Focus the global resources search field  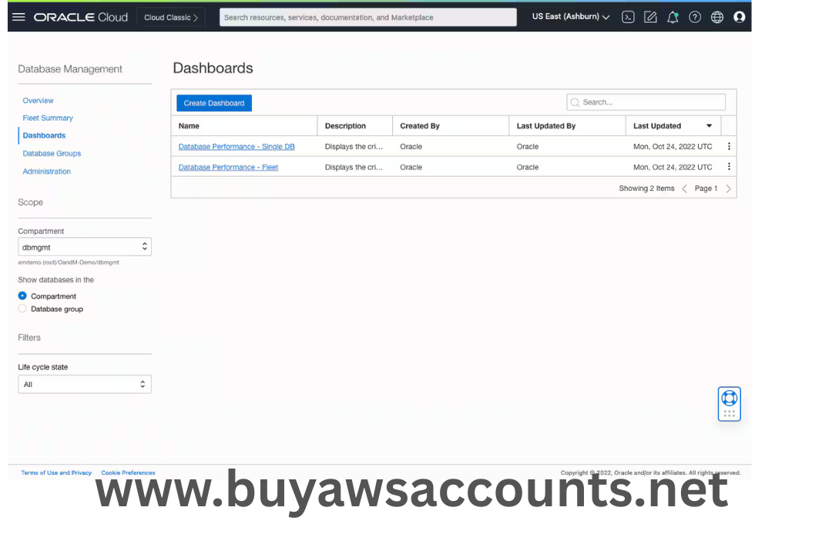coord(367,17)
